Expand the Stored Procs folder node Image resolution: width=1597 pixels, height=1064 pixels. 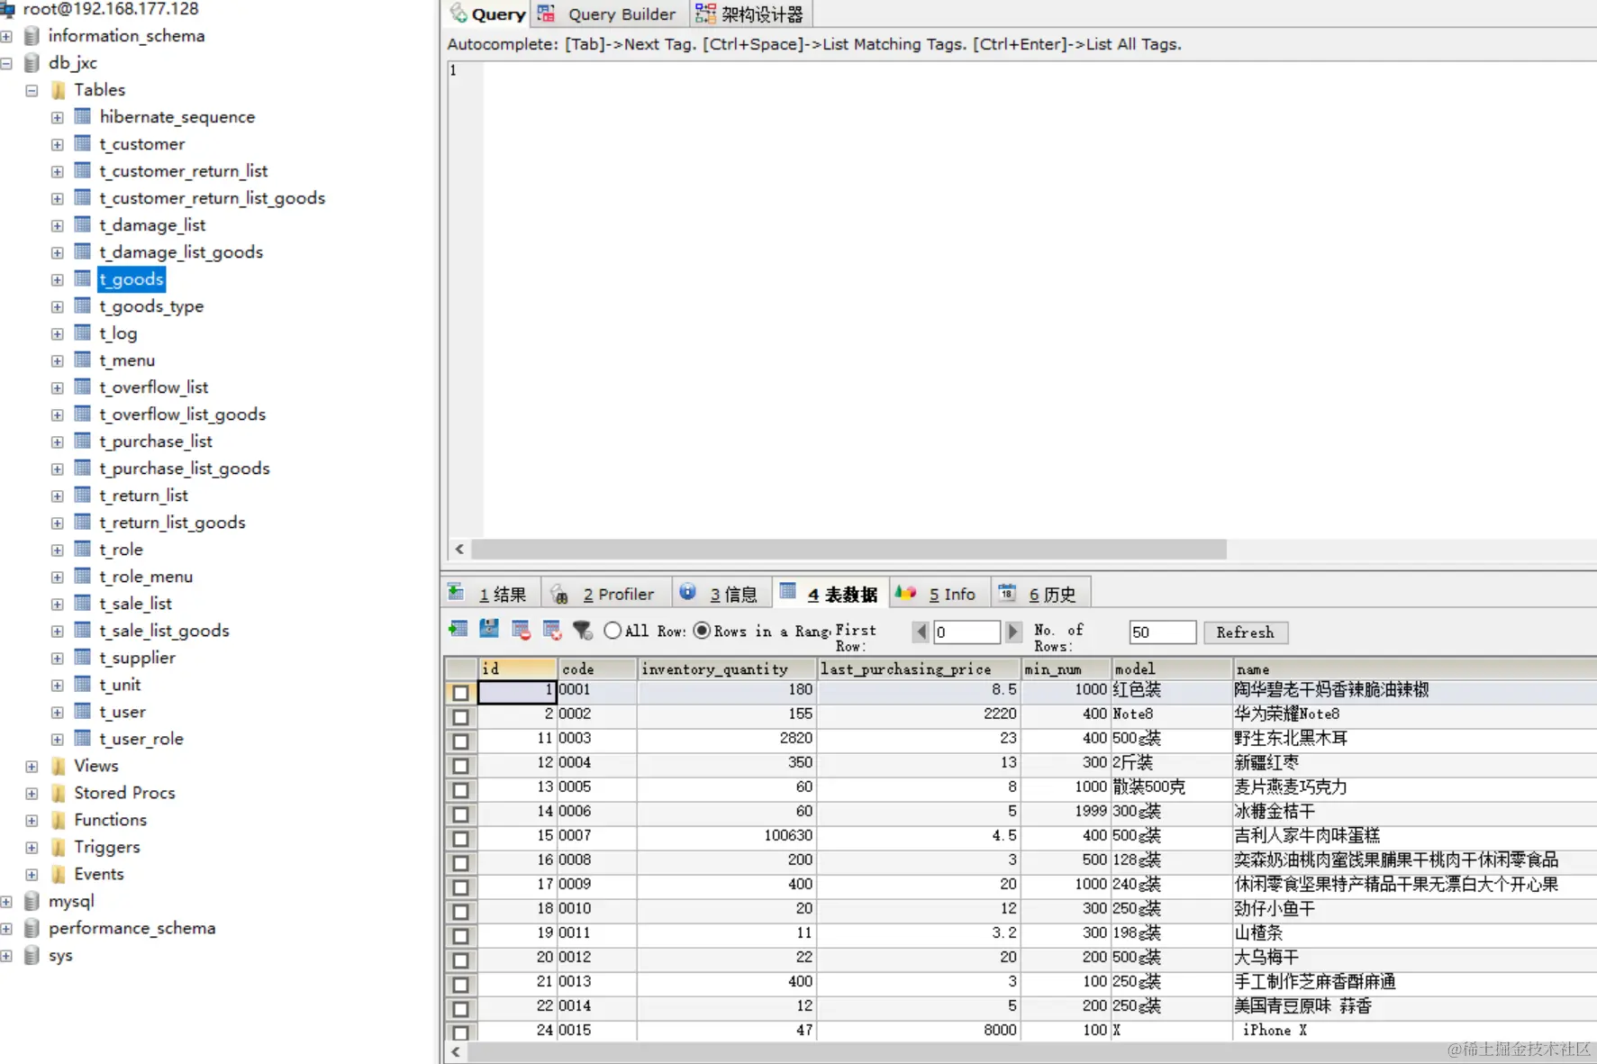coord(32,794)
